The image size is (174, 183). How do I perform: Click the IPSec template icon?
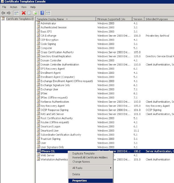coord(38,93)
